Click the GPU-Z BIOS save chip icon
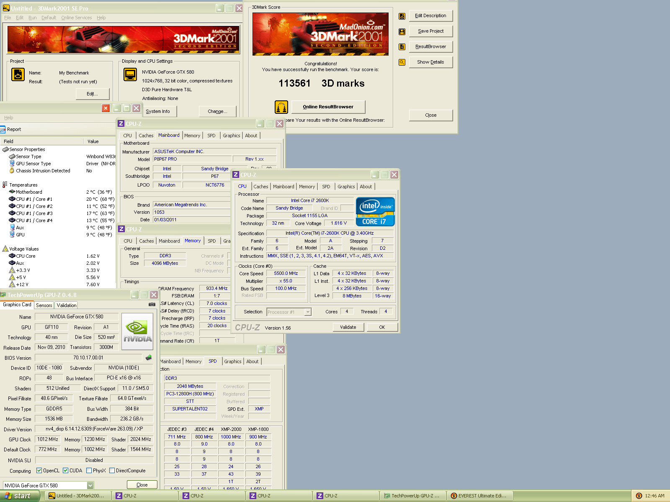The width and height of the screenshot is (670, 502). point(149,358)
